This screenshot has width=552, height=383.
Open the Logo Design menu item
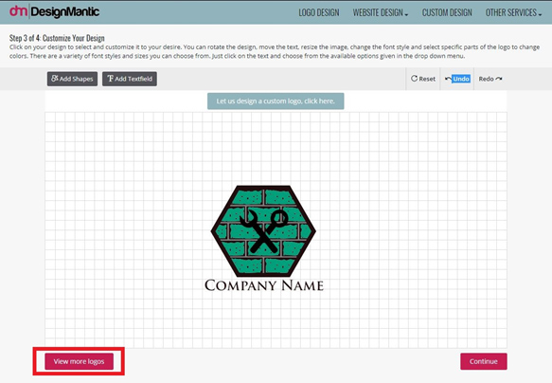point(319,12)
